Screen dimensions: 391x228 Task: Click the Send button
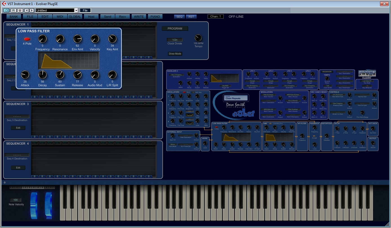click(108, 17)
